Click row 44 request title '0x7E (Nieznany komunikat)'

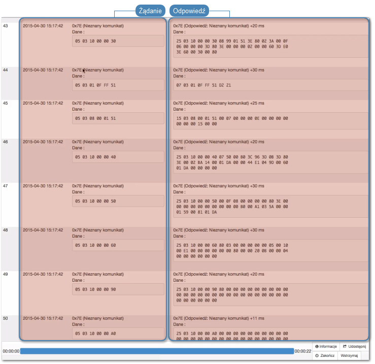point(98,70)
